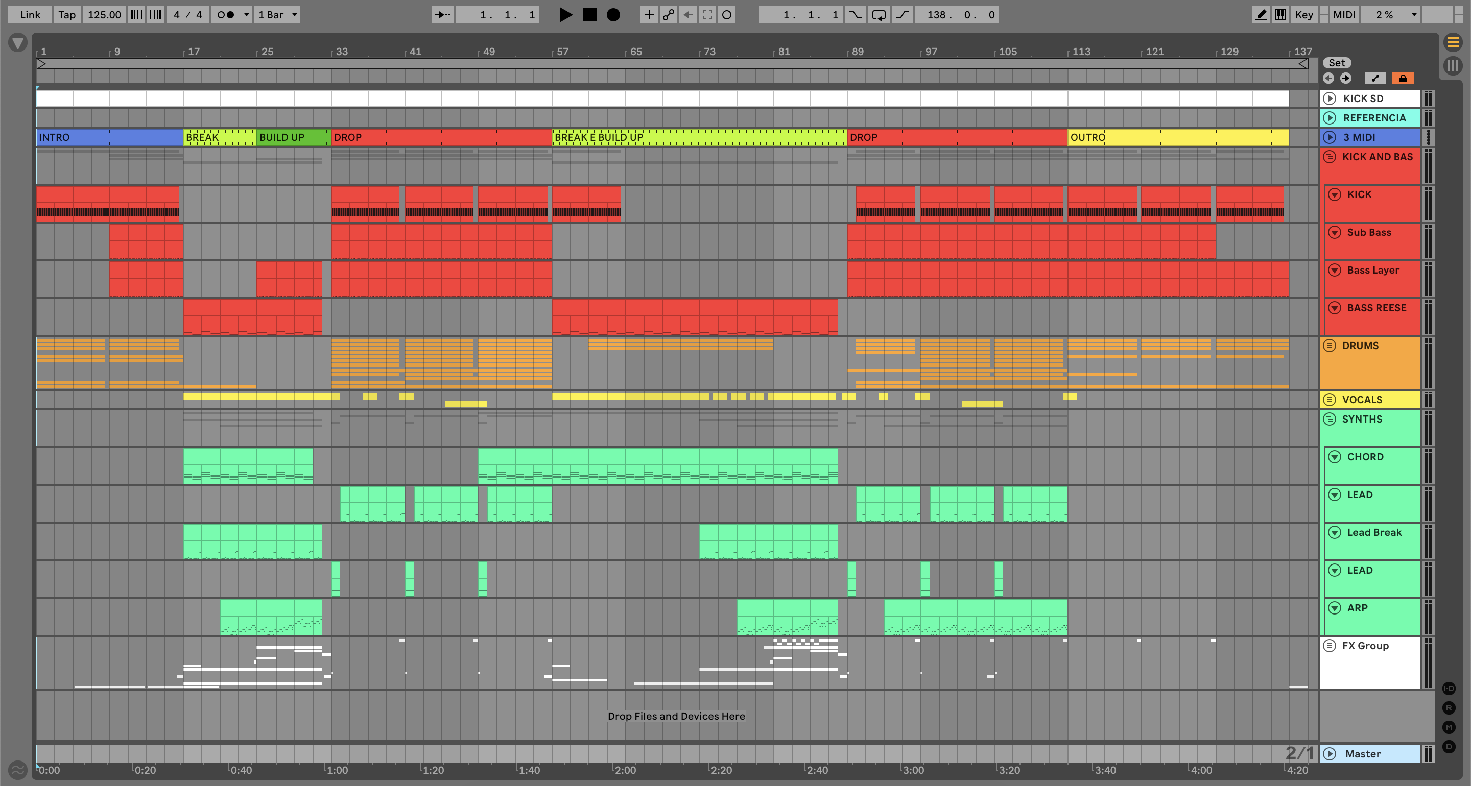The width and height of the screenshot is (1471, 786).
Task: Arm the Arrangement Record button
Action: (x=613, y=15)
